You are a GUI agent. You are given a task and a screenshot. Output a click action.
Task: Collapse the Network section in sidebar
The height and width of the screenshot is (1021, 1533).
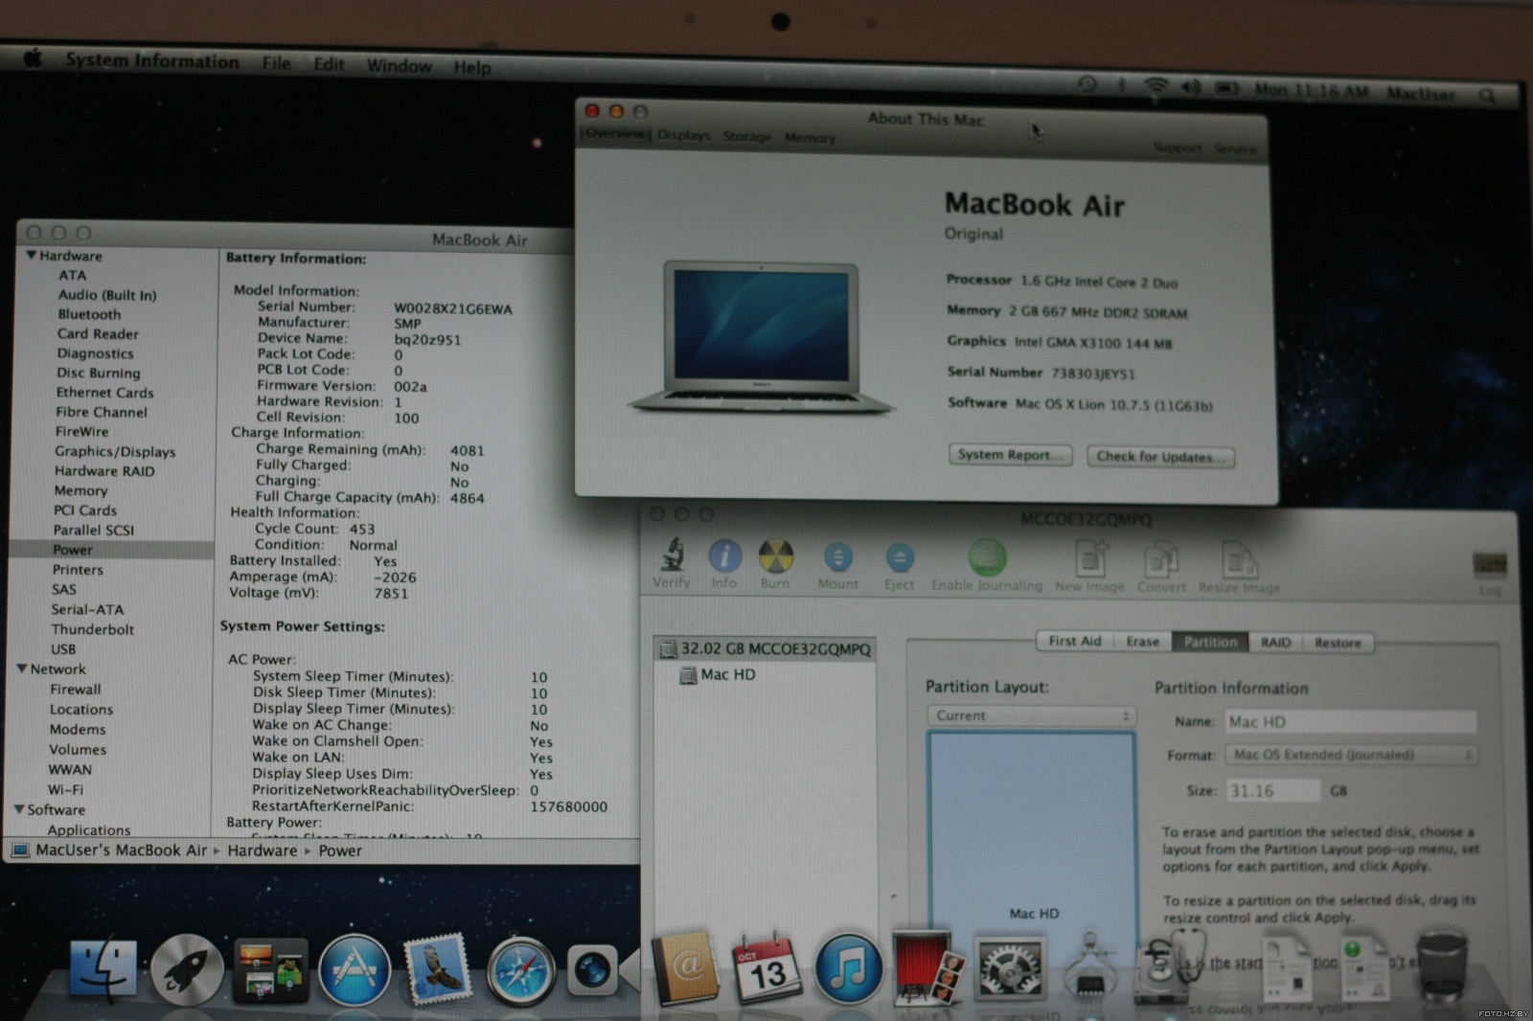tap(22, 669)
